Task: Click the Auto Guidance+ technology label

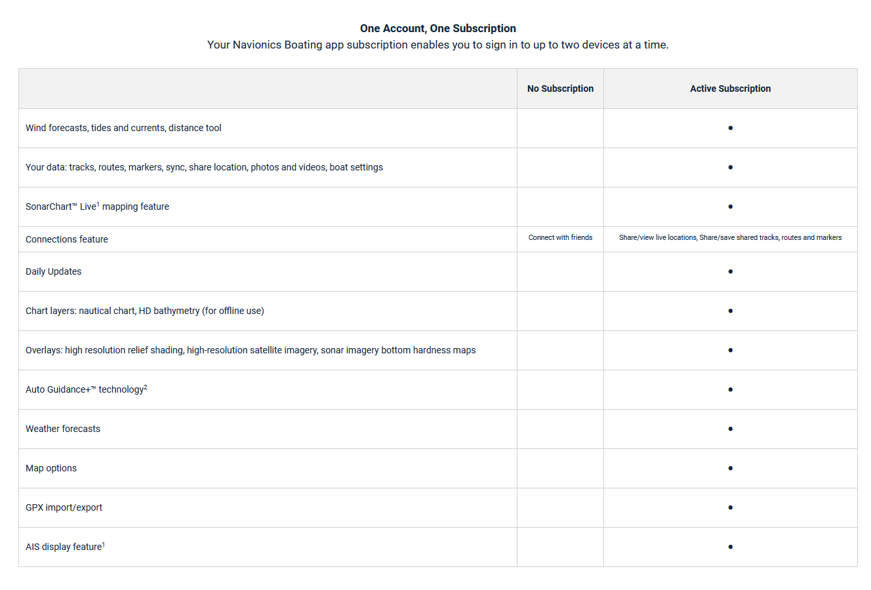Action: click(86, 389)
